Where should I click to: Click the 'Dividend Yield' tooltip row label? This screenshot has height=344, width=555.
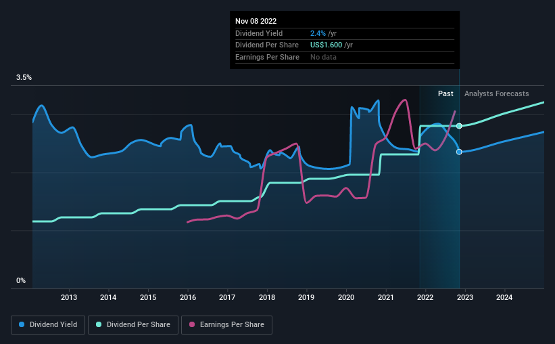[x=259, y=33]
